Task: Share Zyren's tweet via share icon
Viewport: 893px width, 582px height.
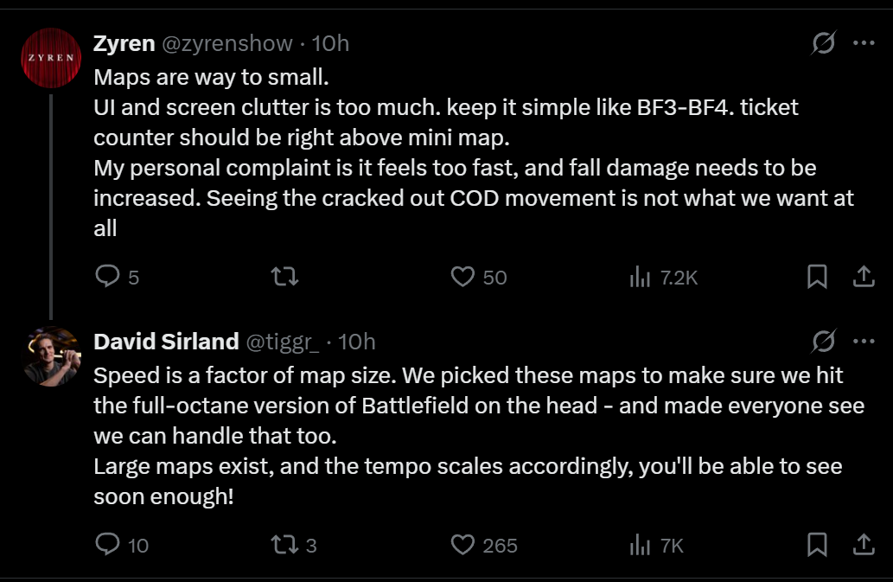Action: [x=864, y=277]
